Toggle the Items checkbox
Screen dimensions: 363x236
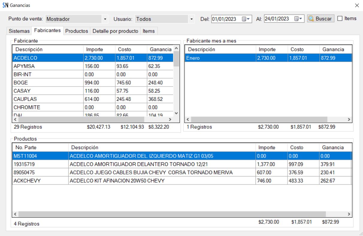(340, 19)
